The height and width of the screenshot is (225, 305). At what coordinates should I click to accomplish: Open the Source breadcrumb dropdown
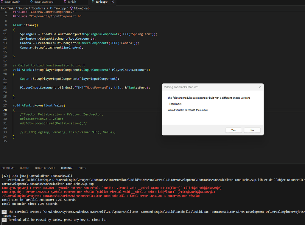23,8
